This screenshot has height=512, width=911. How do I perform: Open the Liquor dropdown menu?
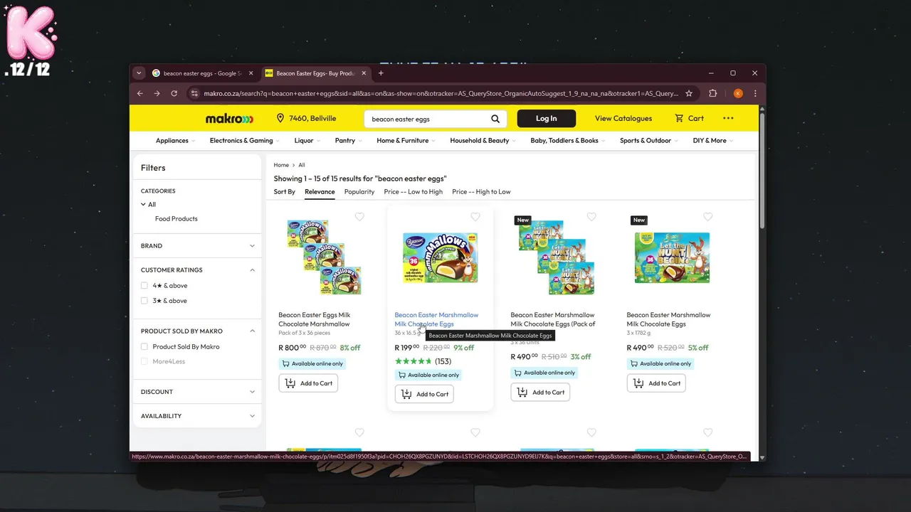click(307, 141)
